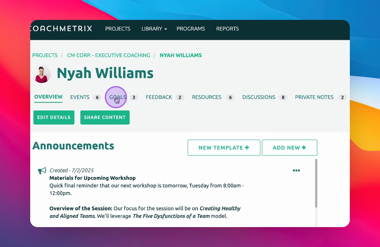Screen dimensions: 380x247
Task: Switch to the Discussions tab
Action: tap(259, 97)
